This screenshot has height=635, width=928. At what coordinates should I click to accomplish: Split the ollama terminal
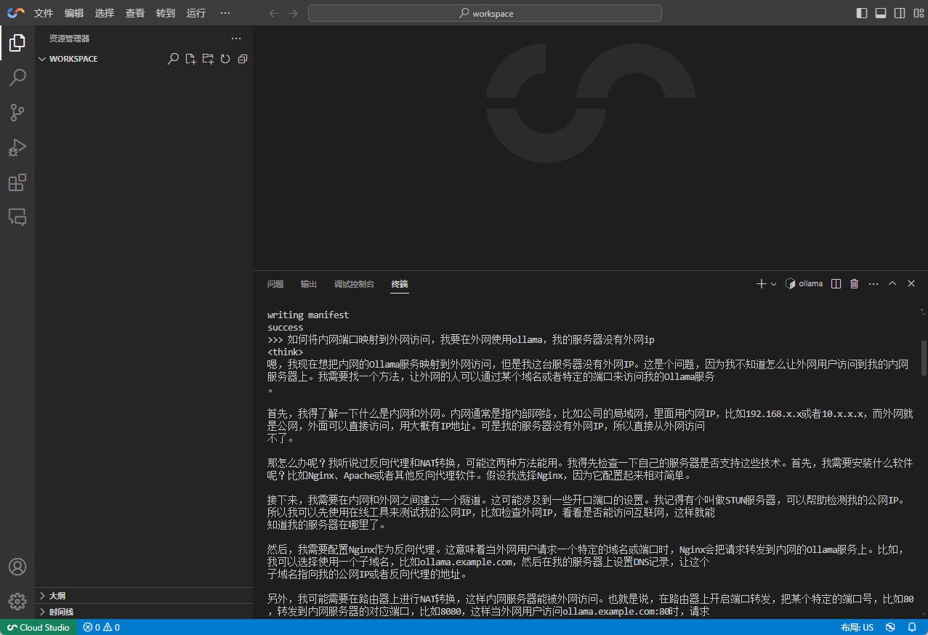pyautogui.click(x=835, y=283)
